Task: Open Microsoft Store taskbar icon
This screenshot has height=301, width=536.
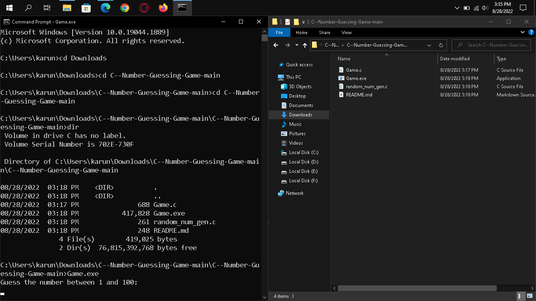Action: 86,8
